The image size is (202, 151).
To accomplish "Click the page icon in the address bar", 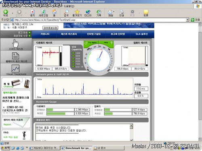I will pos(13,20).
